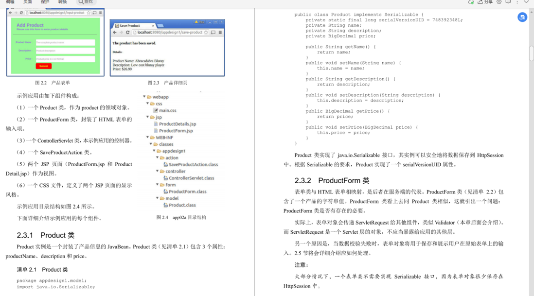Click the main.css file icon
Image resolution: width=534 pixels, height=296 pixels.
click(156, 110)
